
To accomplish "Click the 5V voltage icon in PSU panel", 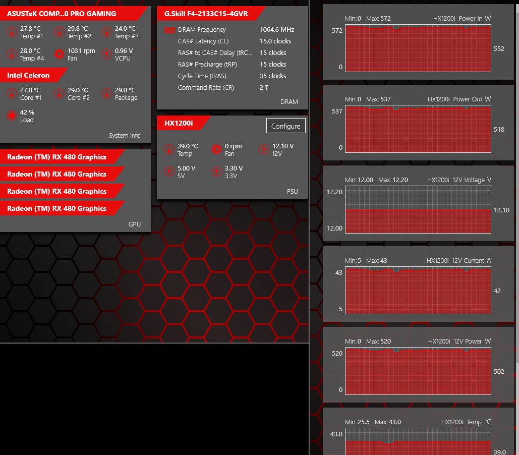I will (x=169, y=172).
